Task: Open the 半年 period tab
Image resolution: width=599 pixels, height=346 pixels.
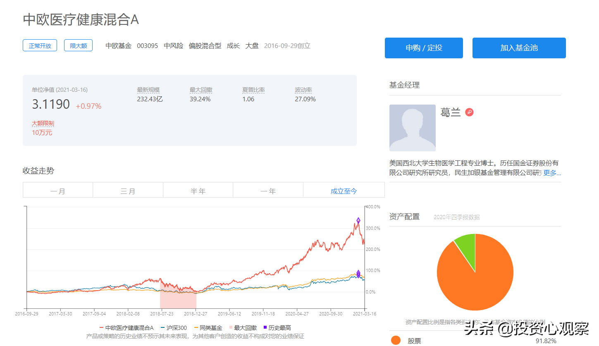Action: click(198, 190)
